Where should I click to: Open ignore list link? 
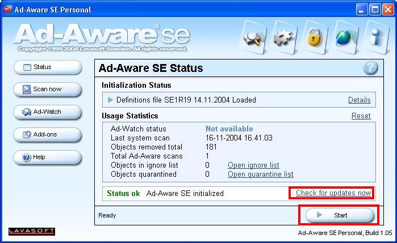pos(253,165)
